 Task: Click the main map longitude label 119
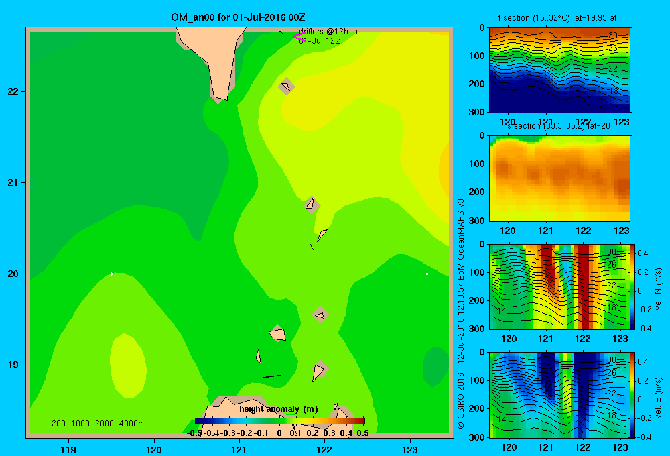[x=68, y=449]
